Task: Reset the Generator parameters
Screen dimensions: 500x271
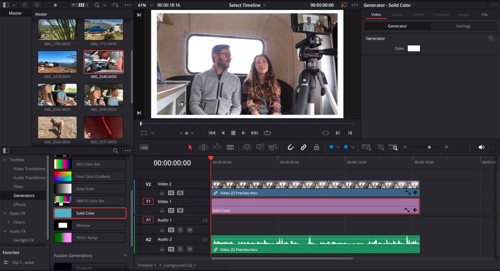Action: point(491,38)
